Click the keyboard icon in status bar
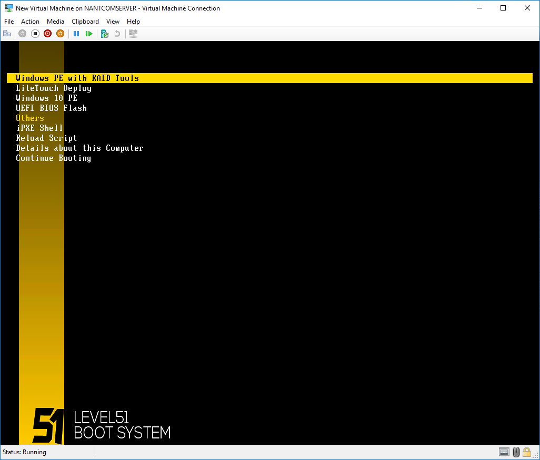This screenshot has width=540, height=460. point(504,452)
